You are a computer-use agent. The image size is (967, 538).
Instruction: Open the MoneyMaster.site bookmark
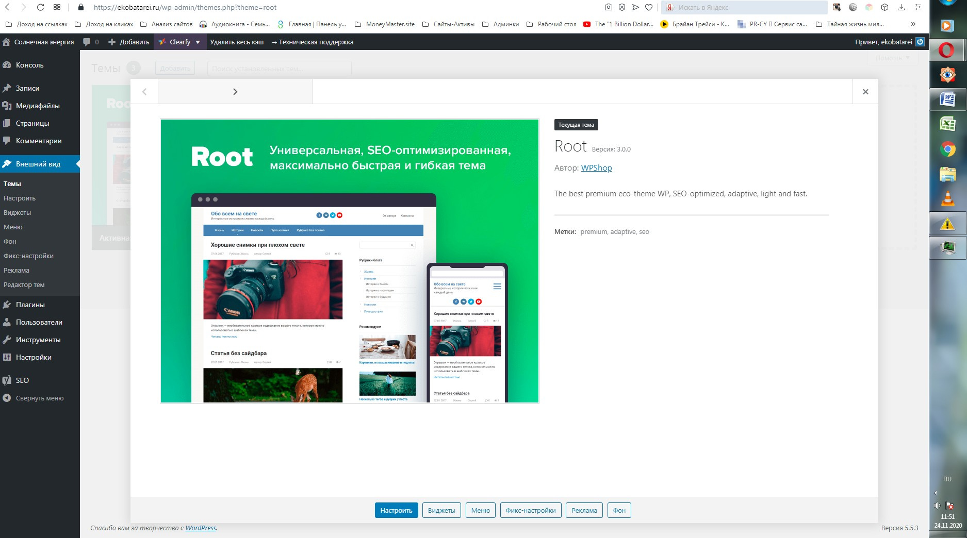[x=385, y=24]
